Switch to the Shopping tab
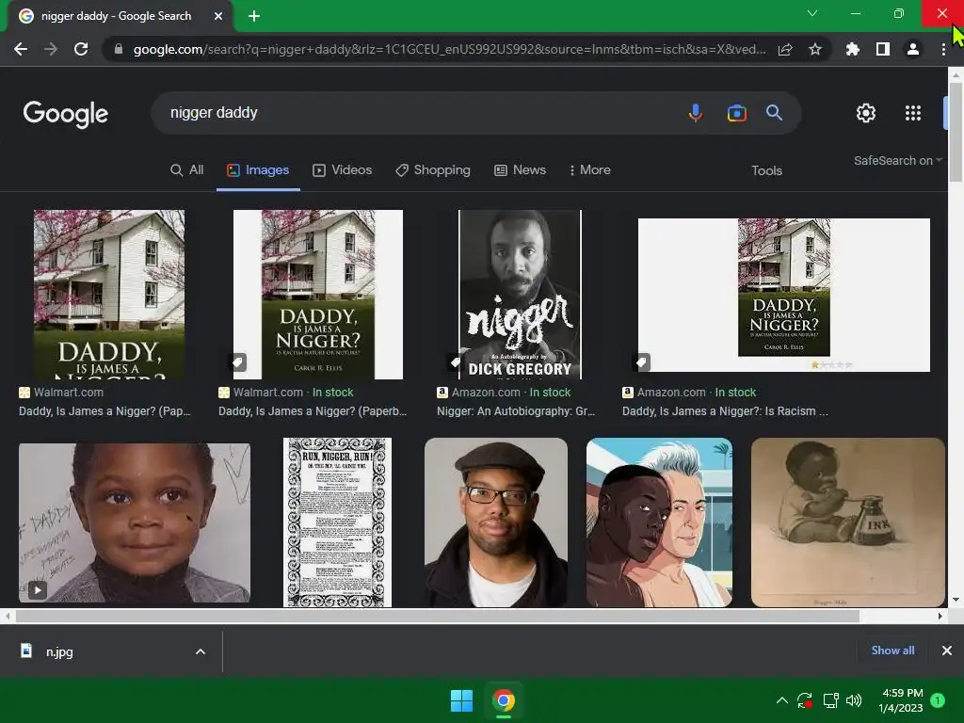 (433, 170)
